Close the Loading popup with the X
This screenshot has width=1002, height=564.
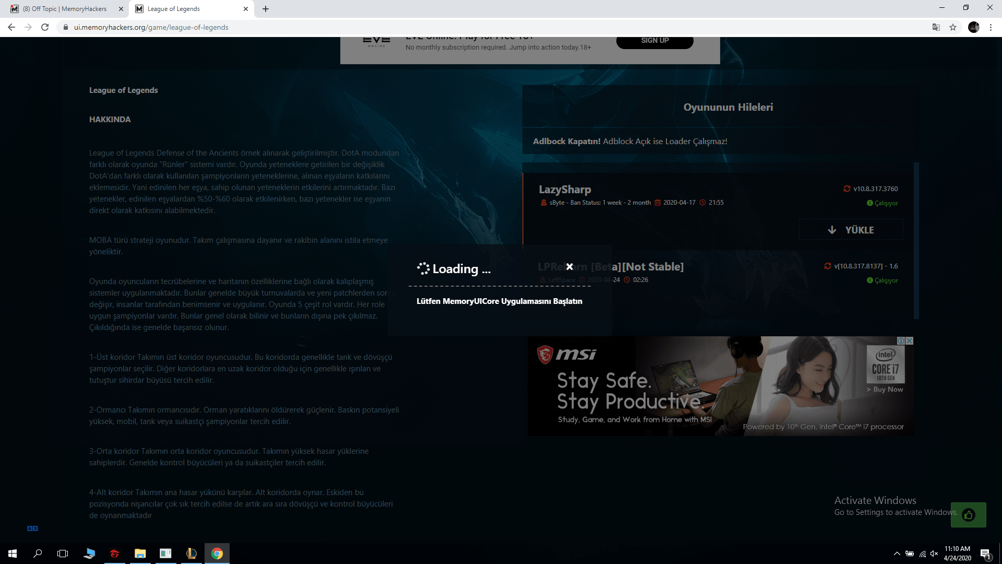(569, 266)
